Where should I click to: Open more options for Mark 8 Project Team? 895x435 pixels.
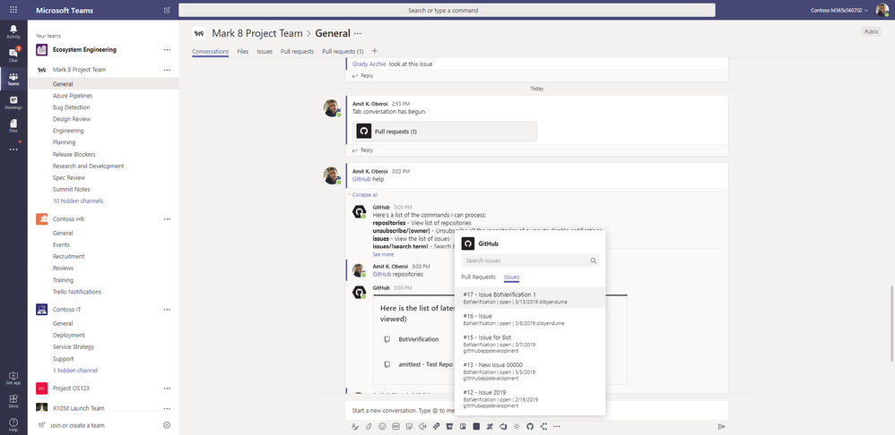point(167,70)
